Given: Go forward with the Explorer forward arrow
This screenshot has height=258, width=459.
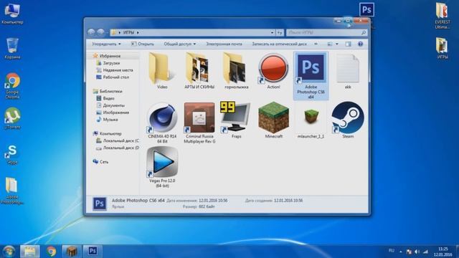Looking at the screenshot, I should tap(100, 32).
